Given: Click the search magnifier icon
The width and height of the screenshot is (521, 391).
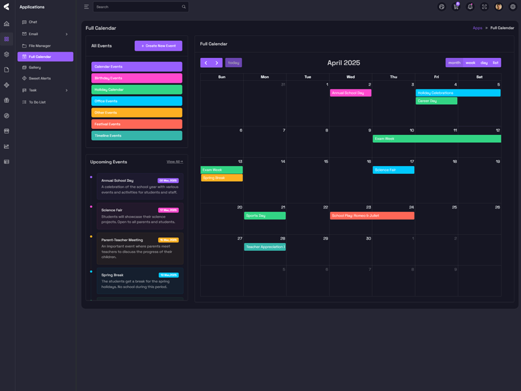Looking at the screenshot, I should [184, 7].
